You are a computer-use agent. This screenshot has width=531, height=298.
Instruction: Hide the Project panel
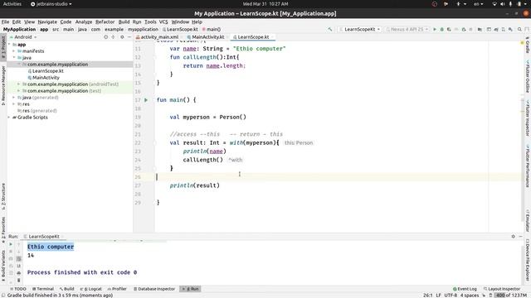(x=129, y=36)
